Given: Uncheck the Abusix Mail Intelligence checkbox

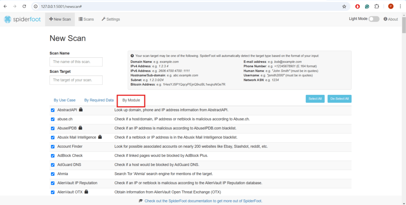Looking at the screenshot, I should pyautogui.click(x=53, y=137).
